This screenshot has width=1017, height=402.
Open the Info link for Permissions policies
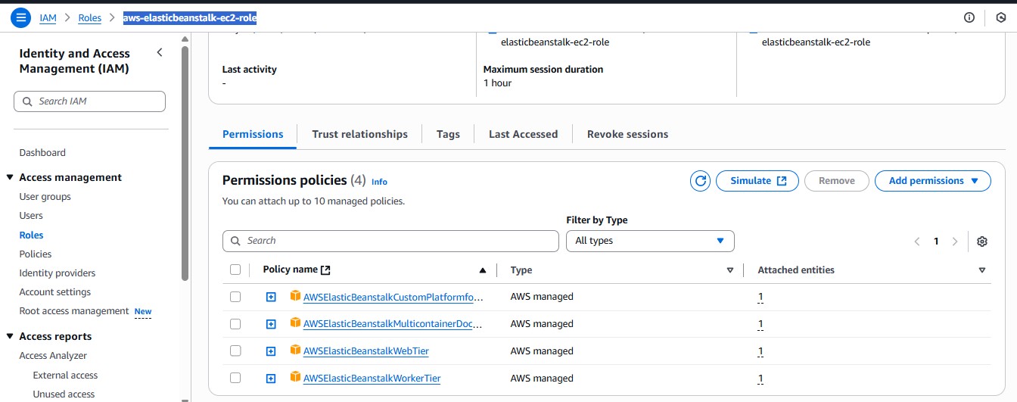coord(379,182)
